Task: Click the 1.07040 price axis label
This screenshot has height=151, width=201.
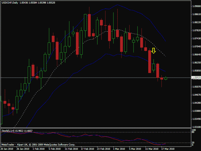Action: coord(196,46)
